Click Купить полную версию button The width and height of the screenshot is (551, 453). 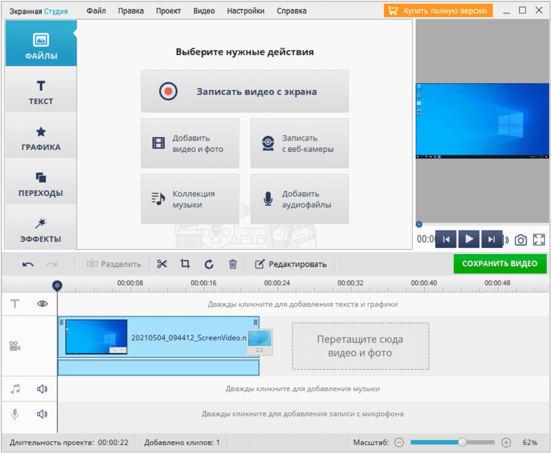click(x=438, y=11)
